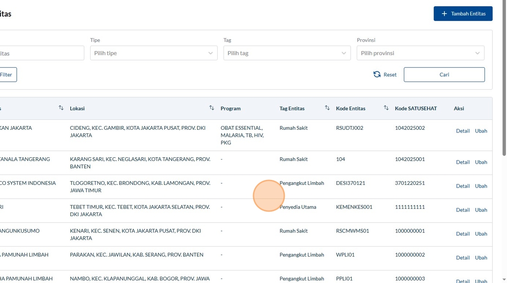Open Detail for entity DESI370121

(463, 186)
